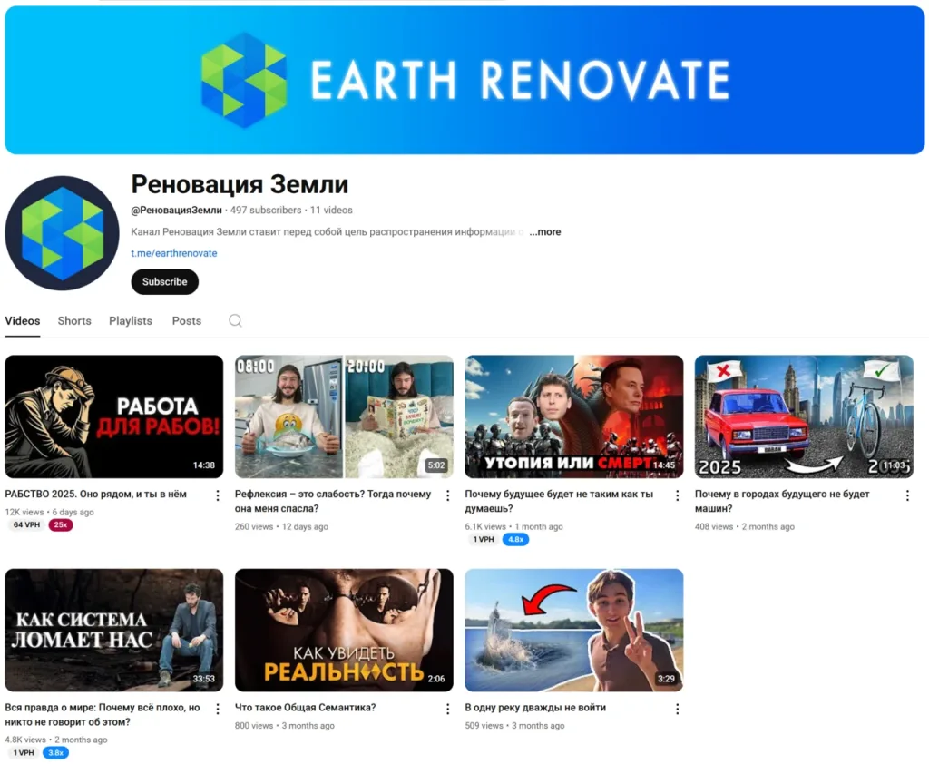Open options for Что такое Общая Семантика video
The image size is (929, 764).
[x=447, y=709]
